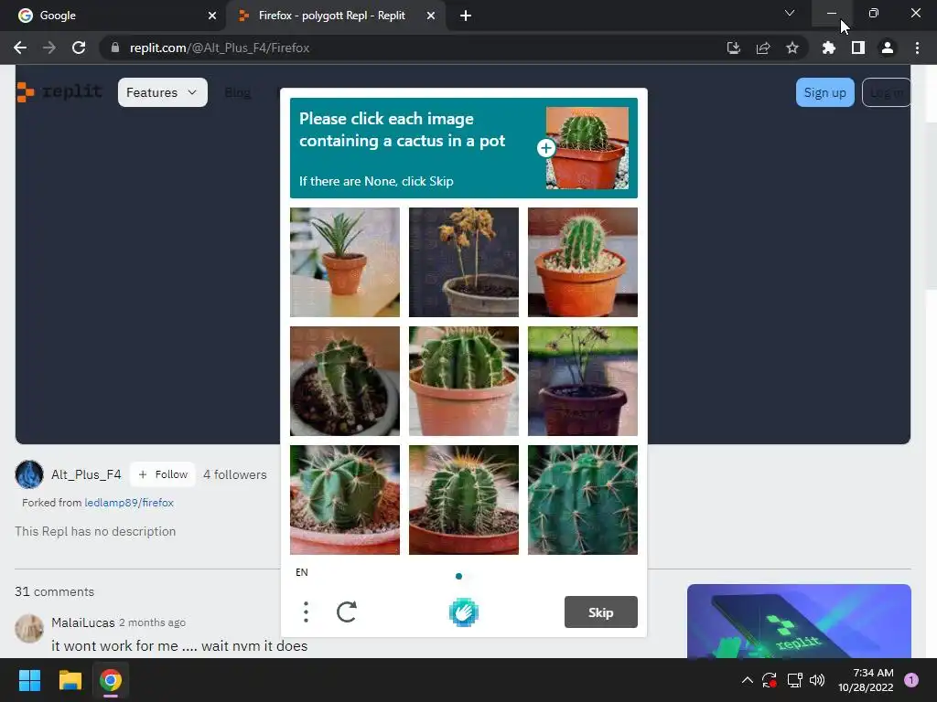937x702 pixels.
Task: Select the round cactus in orange pot image
Action: [x=583, y=262]
